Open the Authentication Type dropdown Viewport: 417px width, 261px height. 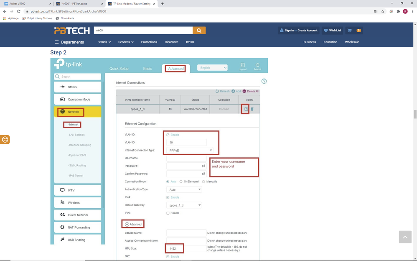click(x=184, y=189)
